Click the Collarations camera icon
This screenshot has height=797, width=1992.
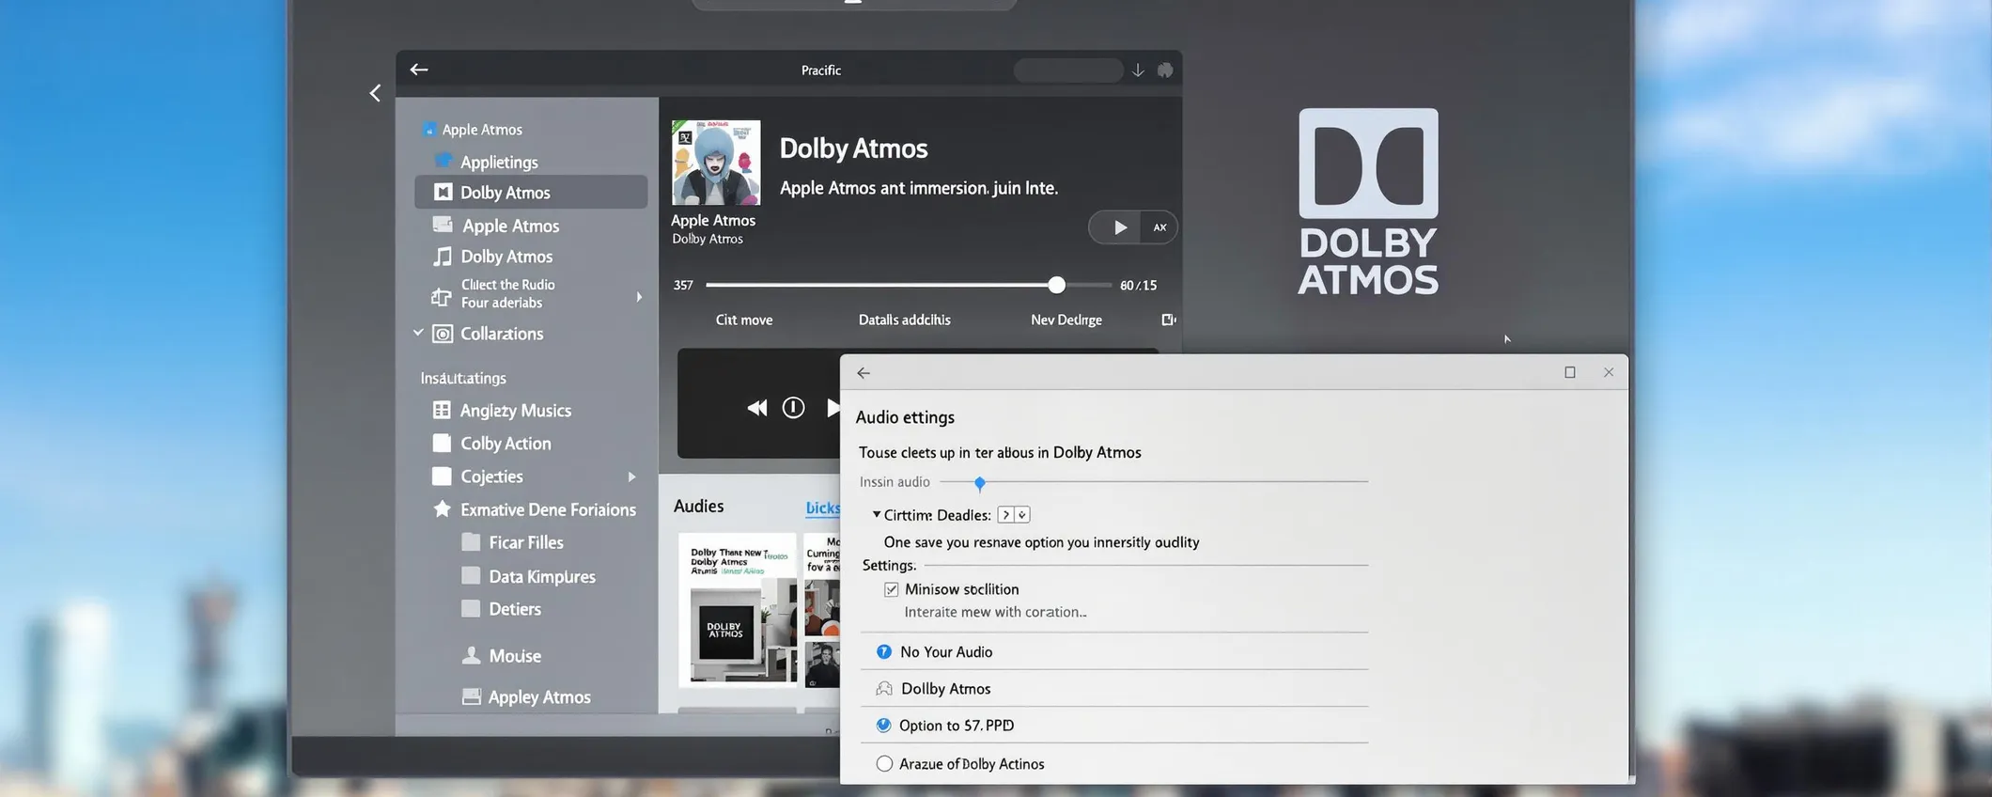443,334
